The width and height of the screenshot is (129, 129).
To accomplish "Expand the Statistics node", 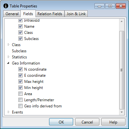I will (9, 57).
